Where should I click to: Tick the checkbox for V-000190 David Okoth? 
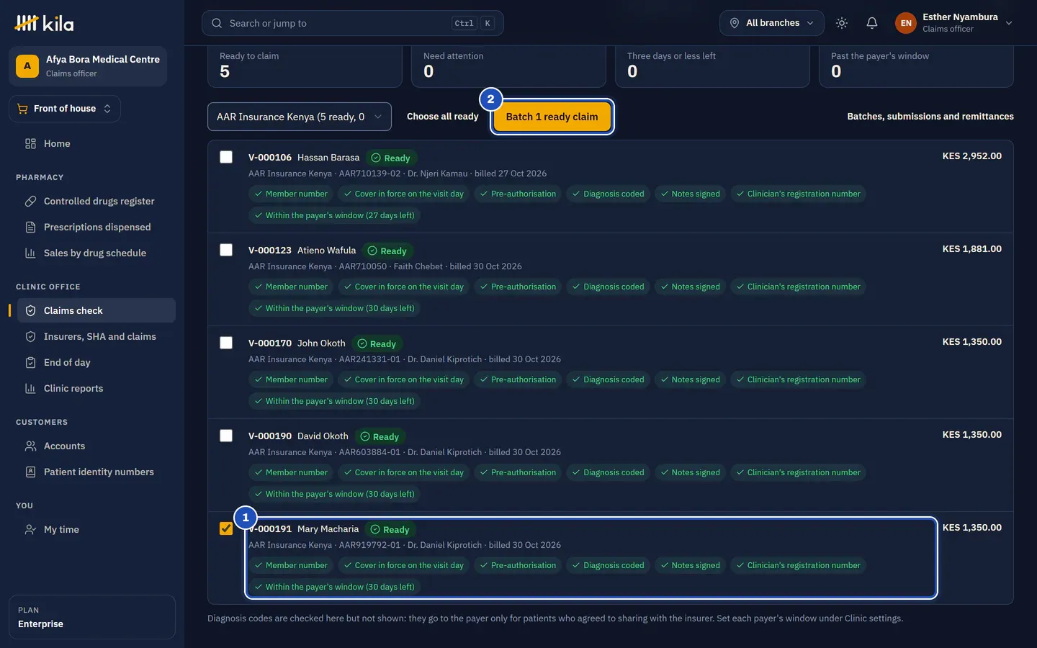226,436
